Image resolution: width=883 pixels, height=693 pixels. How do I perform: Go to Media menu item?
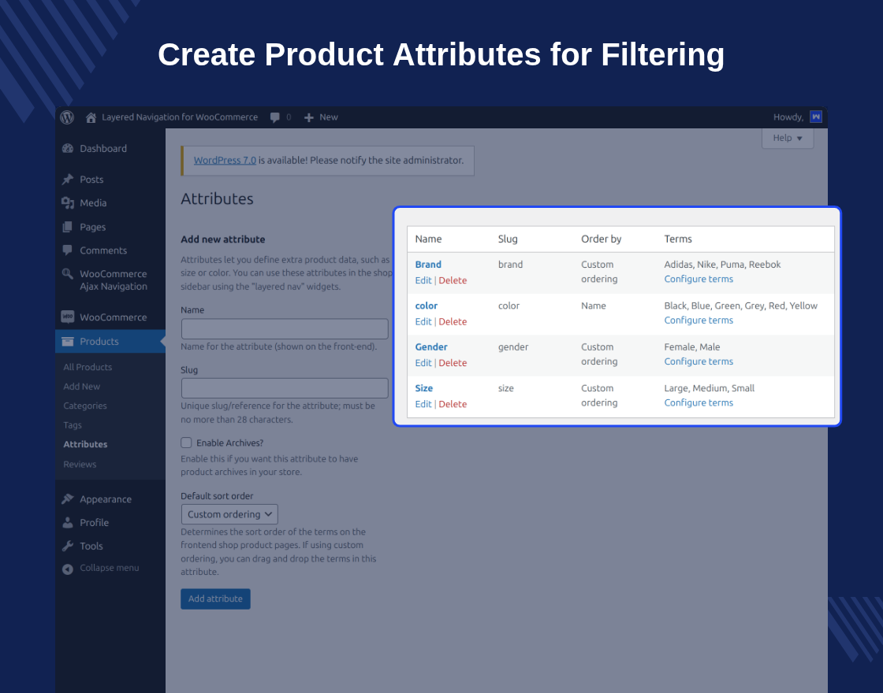pyautogui.click(x=93, y=203)
